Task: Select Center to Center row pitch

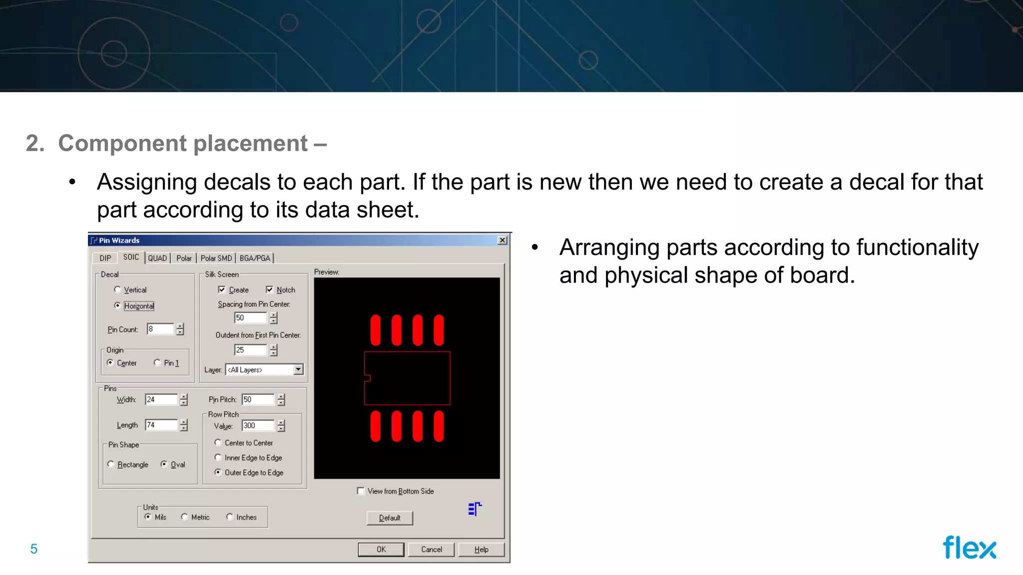Action: coord(244,443)
